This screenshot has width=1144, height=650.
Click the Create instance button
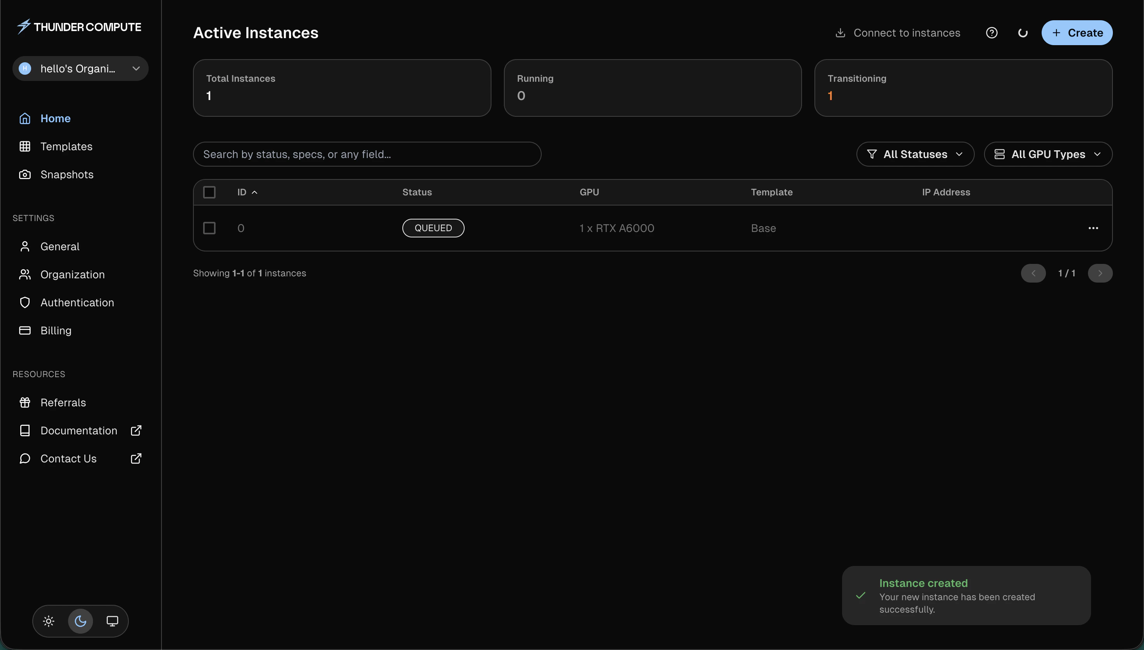click(1077, 33)
